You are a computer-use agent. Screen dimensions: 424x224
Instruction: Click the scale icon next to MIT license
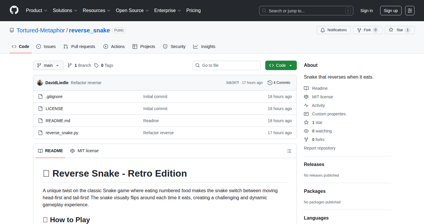tap(306, 97)
